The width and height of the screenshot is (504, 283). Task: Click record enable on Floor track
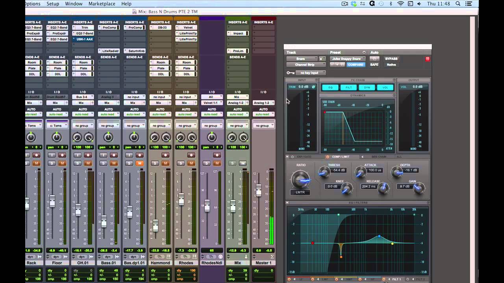click(x=62, y=155)
